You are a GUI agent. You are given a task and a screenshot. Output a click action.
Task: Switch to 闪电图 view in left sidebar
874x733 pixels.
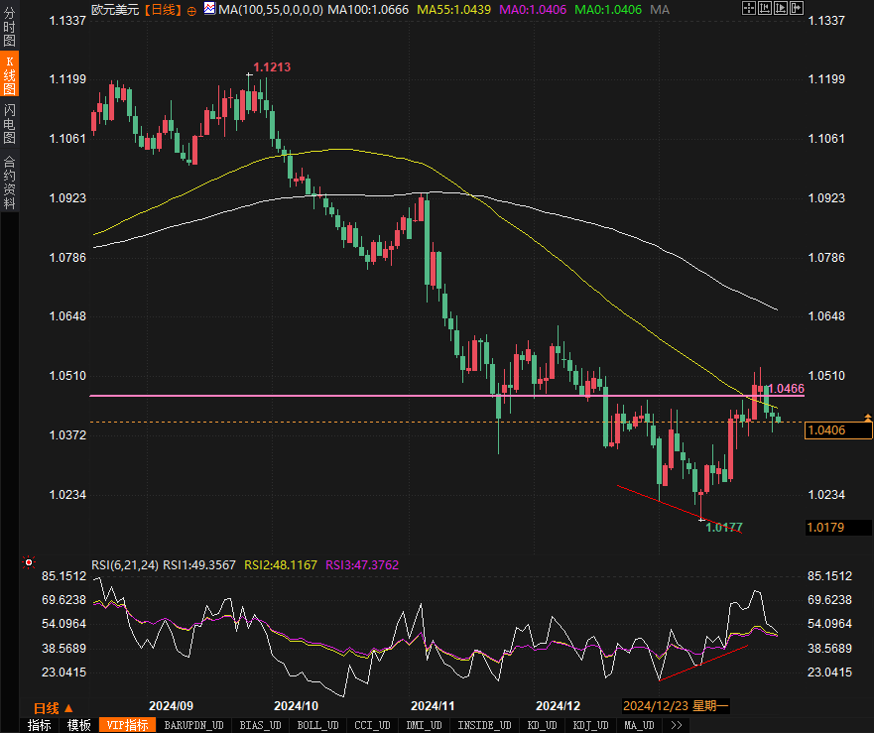(x=9, y=123)
